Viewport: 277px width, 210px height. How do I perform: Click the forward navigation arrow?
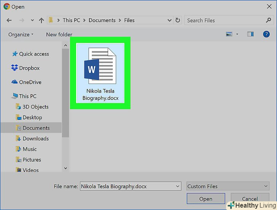pos(22,20)
